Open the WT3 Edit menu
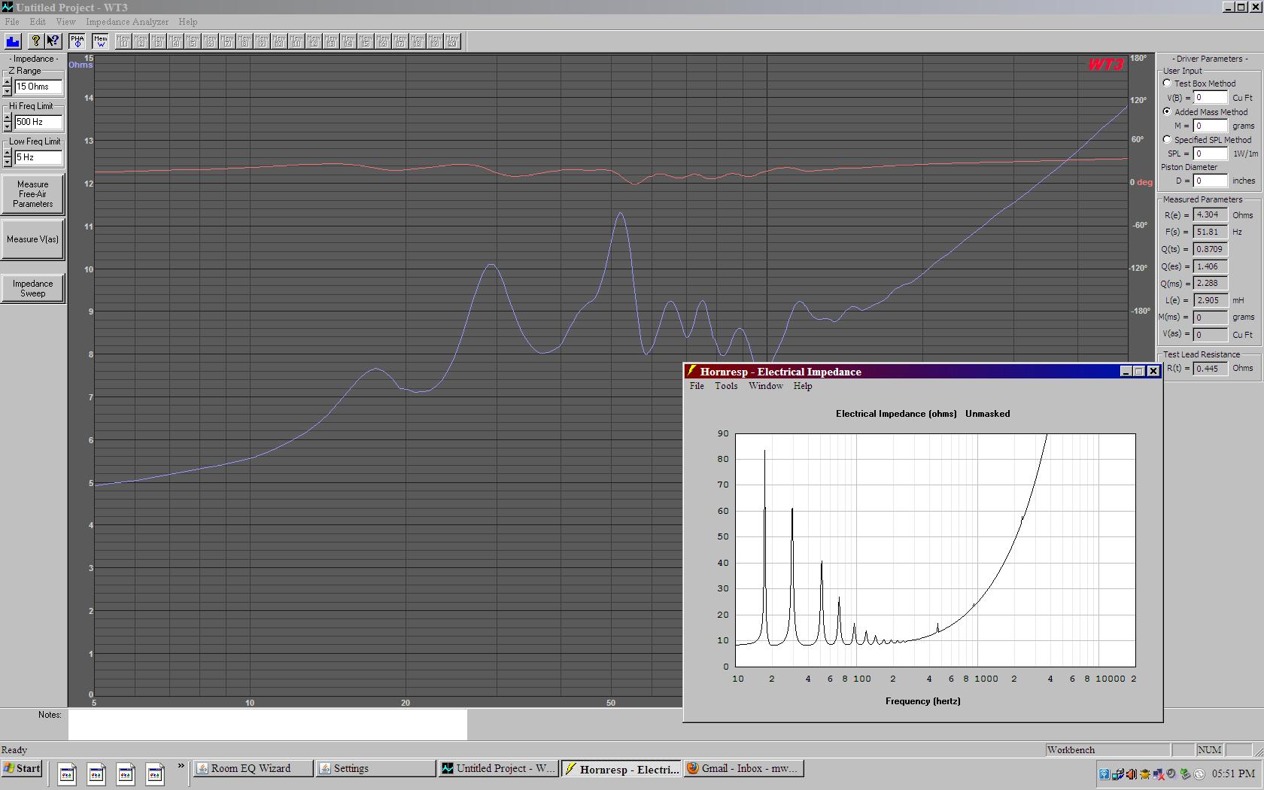The width and height of the screenshot is (1264, 790). click(38, 22)
